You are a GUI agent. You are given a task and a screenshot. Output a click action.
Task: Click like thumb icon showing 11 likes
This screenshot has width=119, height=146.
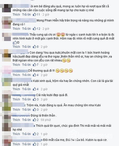34,15
